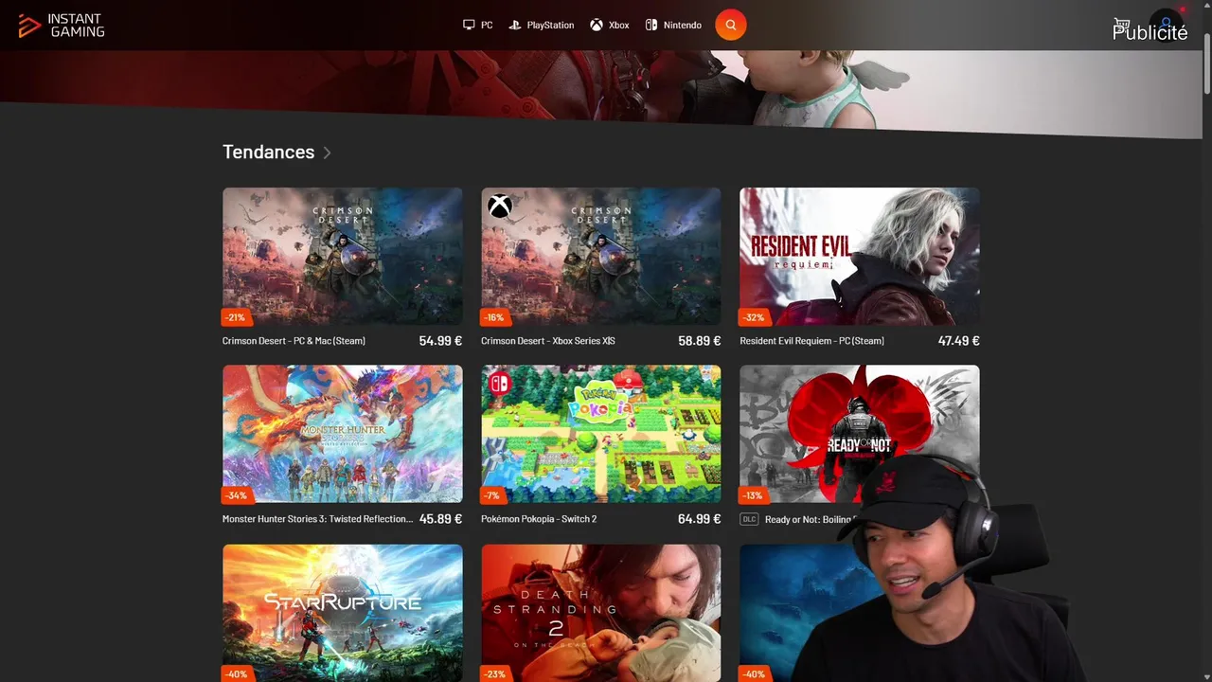Screen dimensions: 1212x682
Task: Click the -13% discount badge
Action: [x=754, y=495]
